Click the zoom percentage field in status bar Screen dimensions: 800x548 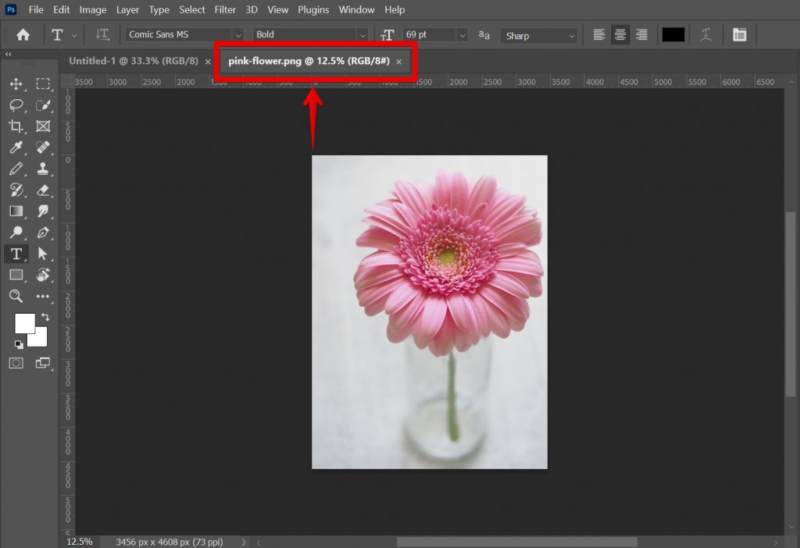point(78,541)
